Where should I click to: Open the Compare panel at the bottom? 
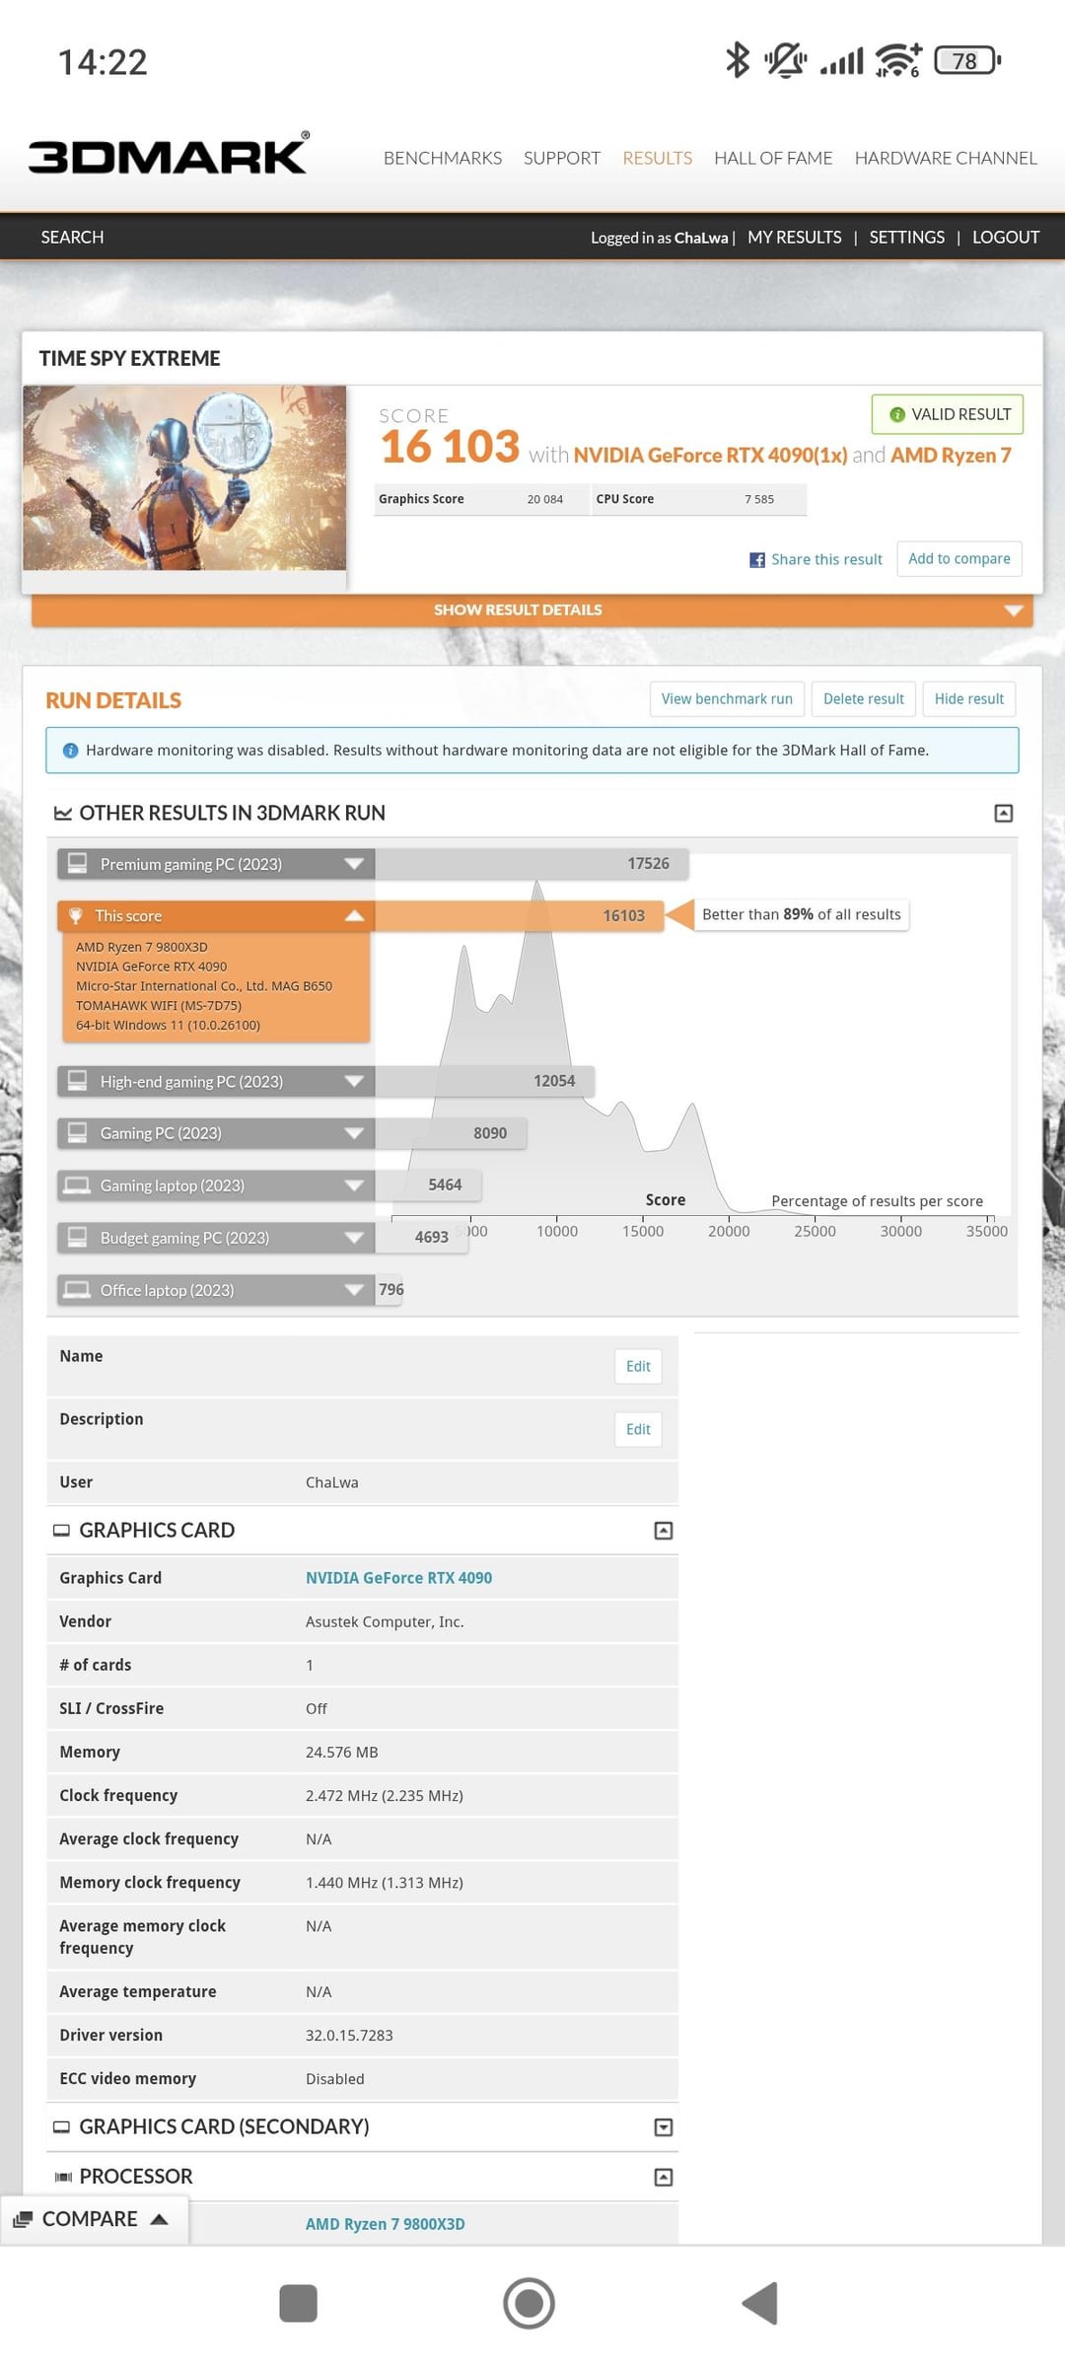[94, 2219]
